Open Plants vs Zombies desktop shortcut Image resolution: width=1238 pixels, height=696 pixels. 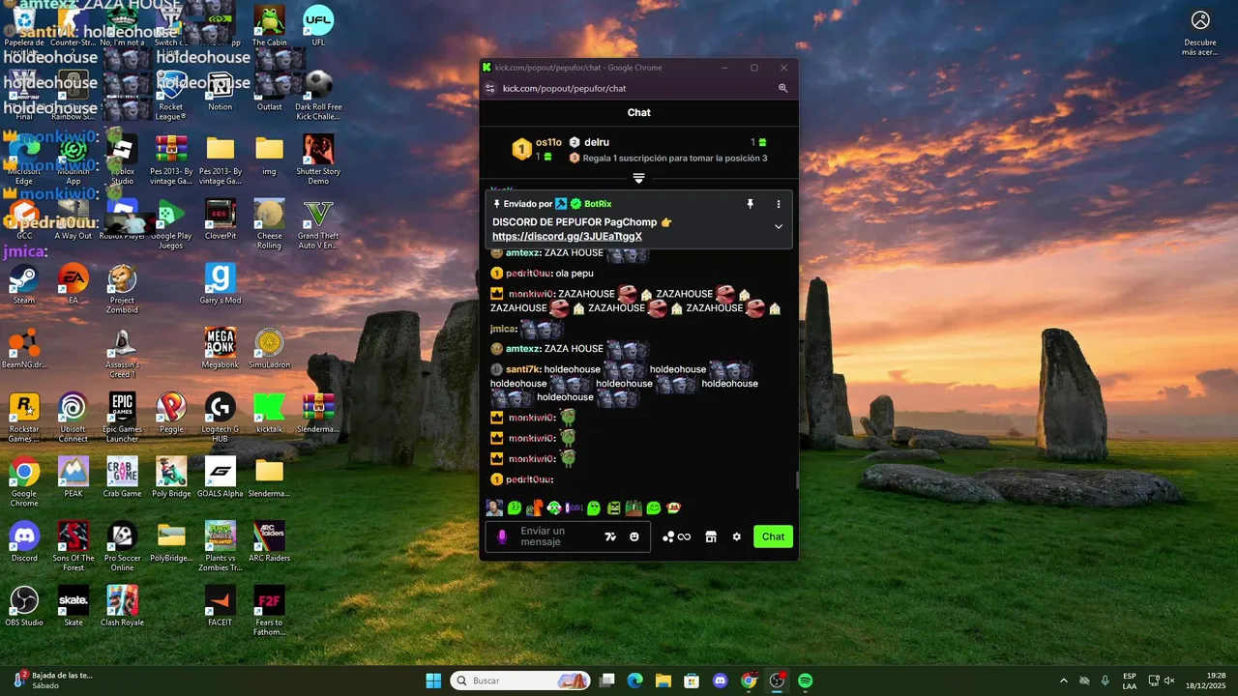(x=221, y=546)
